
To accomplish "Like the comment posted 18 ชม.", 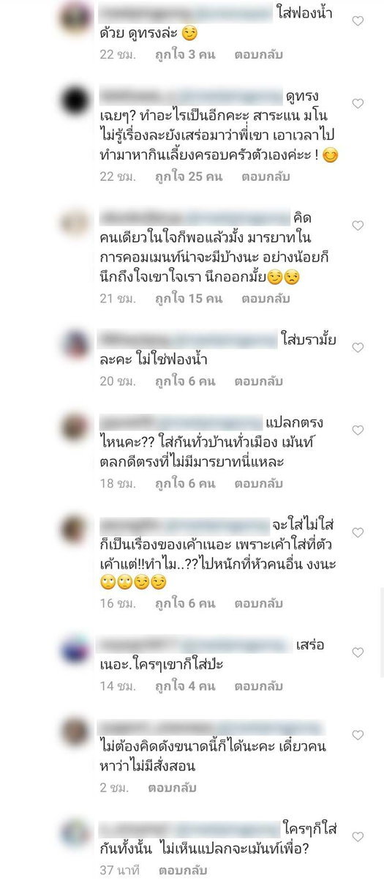I will (358, 429).
